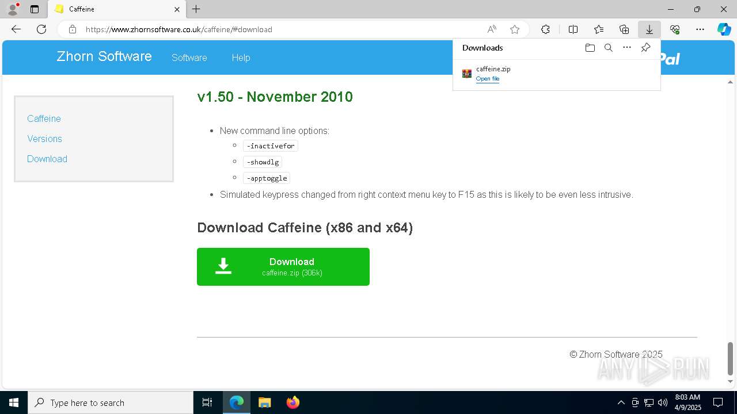Launch Copilot sidebar
This screenshot has width=737, height=414.
pos(724,29)
